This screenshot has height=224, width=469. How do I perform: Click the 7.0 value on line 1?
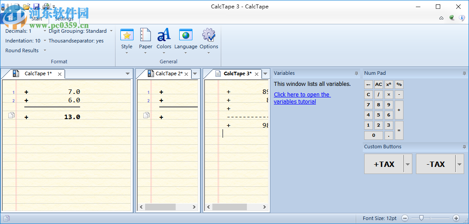tap(74, 92)
